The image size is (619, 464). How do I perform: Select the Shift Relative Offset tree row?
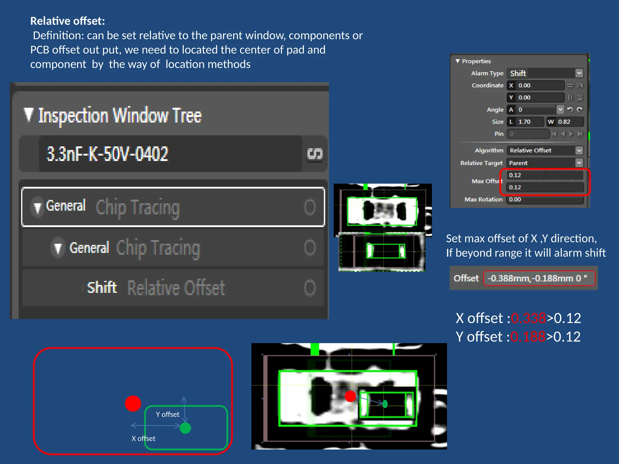[x=173, y=288]
